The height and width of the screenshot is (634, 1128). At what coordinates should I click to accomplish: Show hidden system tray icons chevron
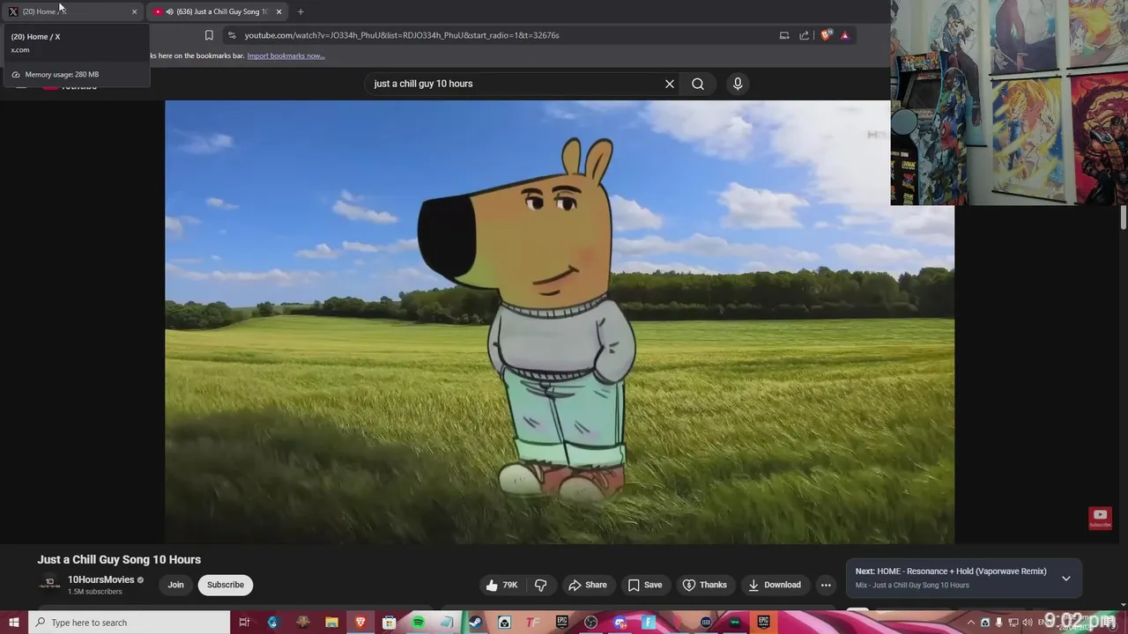(972, 623)
